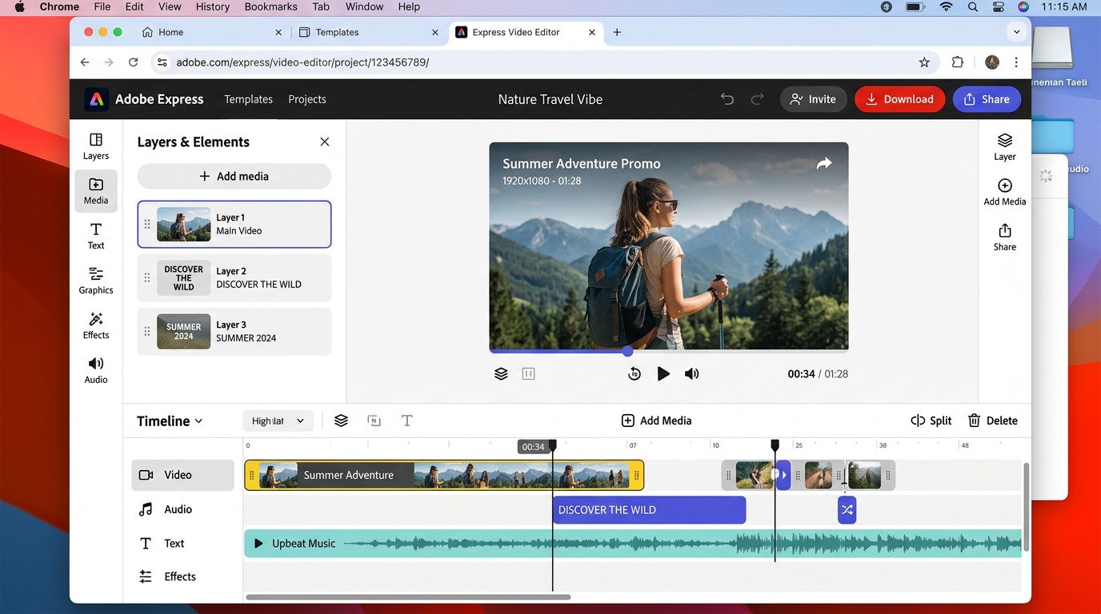Click the drag handle for Layer 2

tap(147, 277)
